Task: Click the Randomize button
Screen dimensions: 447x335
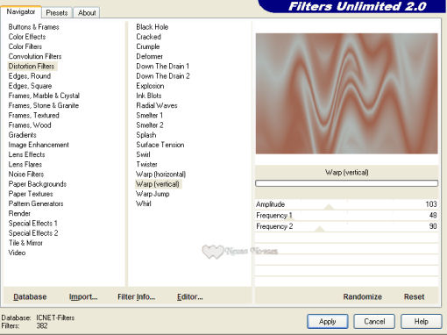Action: click(363, 296)
